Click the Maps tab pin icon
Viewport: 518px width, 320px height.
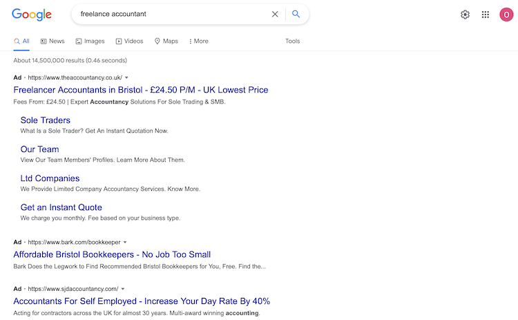(157, 41)
